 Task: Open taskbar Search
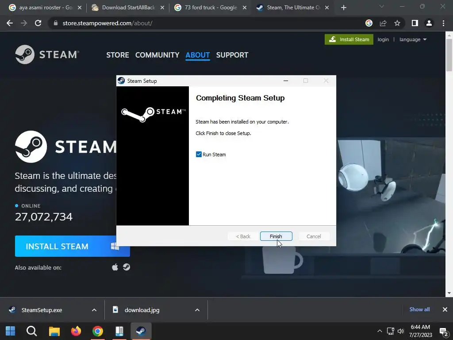point(31,331)
